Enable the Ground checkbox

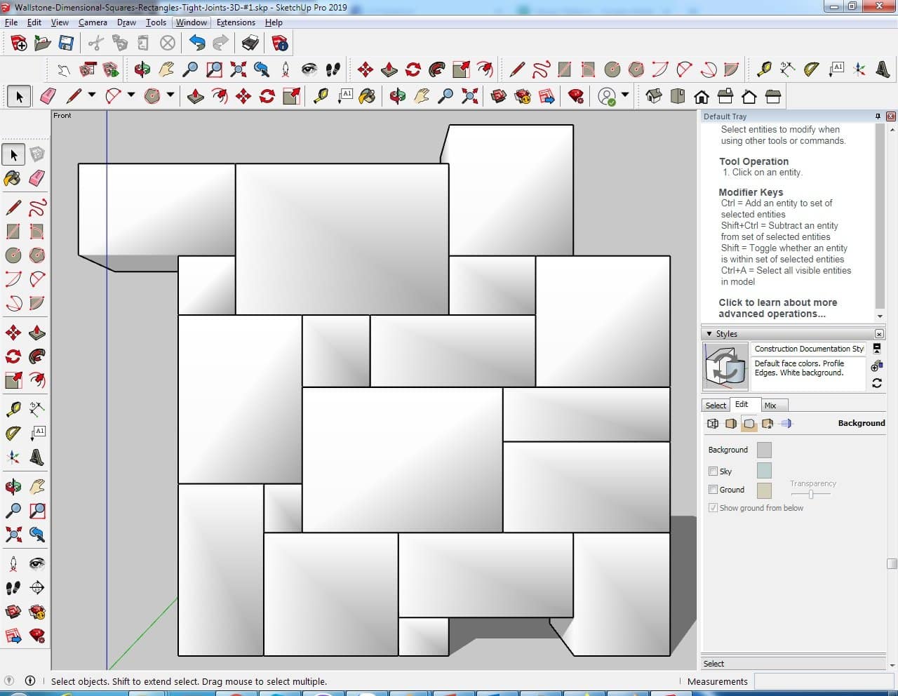pos(713,490)
